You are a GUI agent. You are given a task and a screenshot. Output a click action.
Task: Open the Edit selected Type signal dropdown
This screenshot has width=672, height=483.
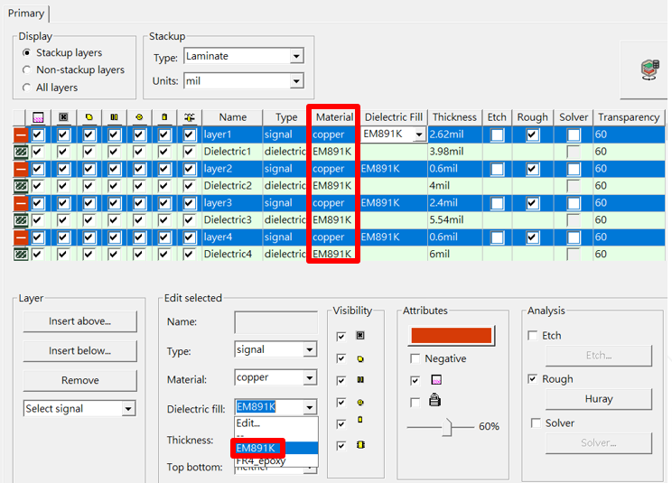[310, 349]
